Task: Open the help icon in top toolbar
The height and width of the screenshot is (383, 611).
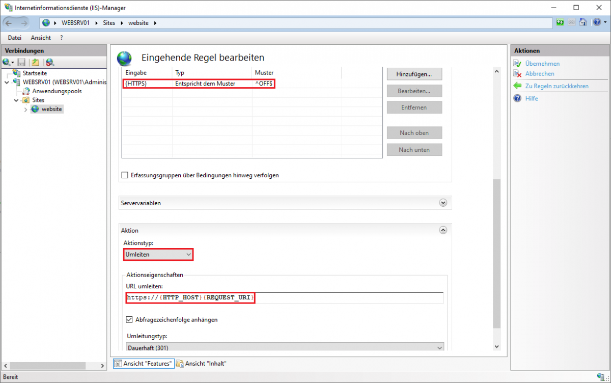Action: (596, 22)
